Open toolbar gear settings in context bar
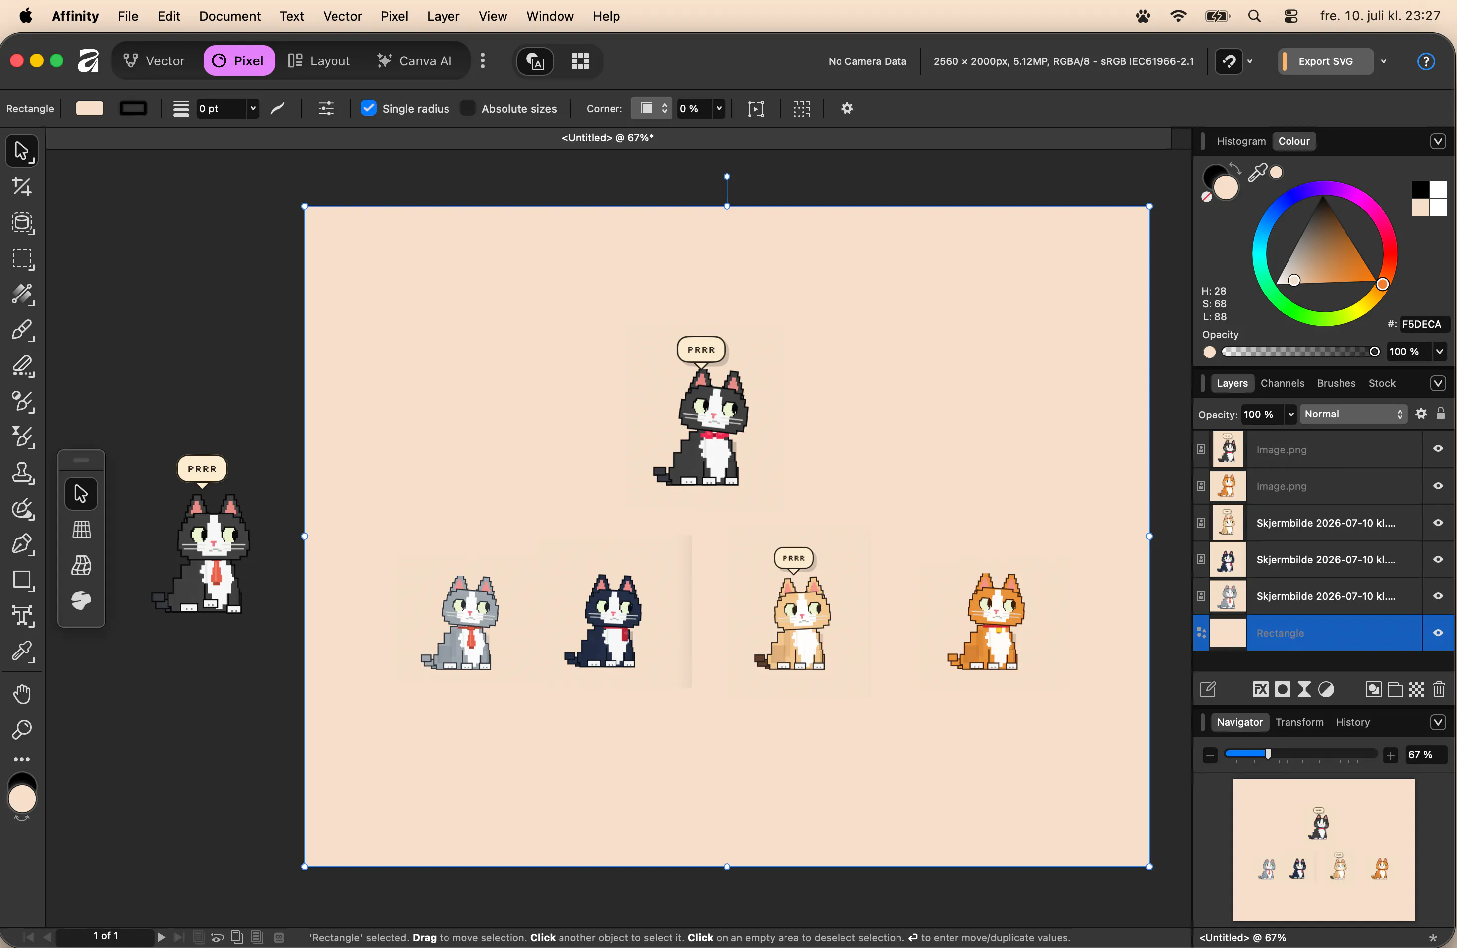The width and height of the screenshot is (1457, 948). point(847,109)
